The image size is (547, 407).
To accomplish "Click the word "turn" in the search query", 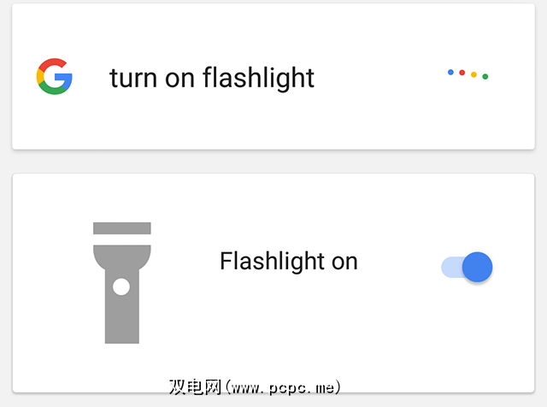I will pyautogui.click(x=133, y=78).
